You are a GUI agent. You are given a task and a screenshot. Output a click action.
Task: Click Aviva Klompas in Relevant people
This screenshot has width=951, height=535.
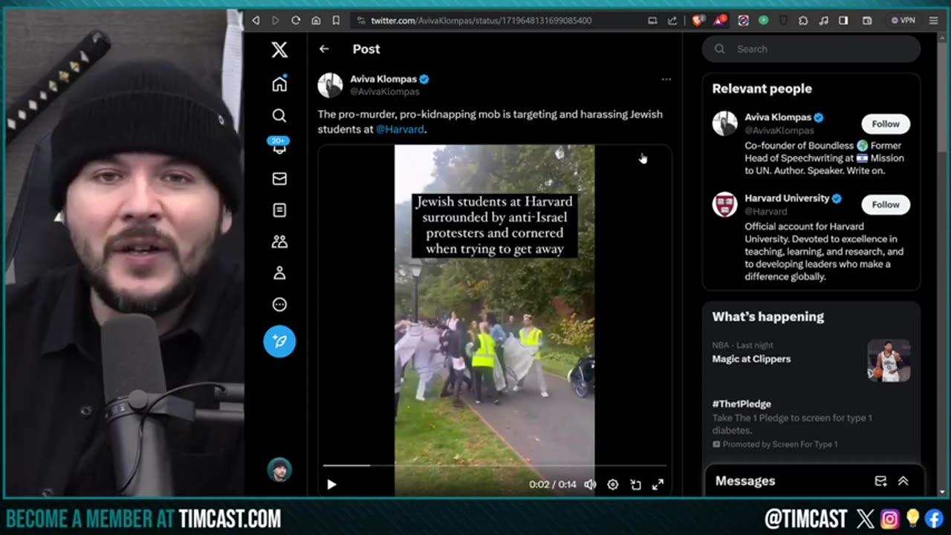point(778,117)
